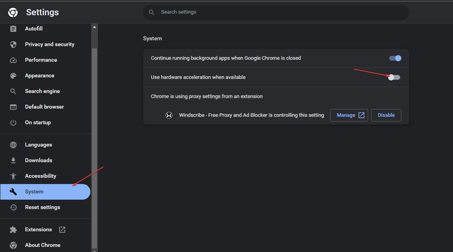Click the Default browser window icon
This screenshot has height=252, width=453.
click(13, 107)
